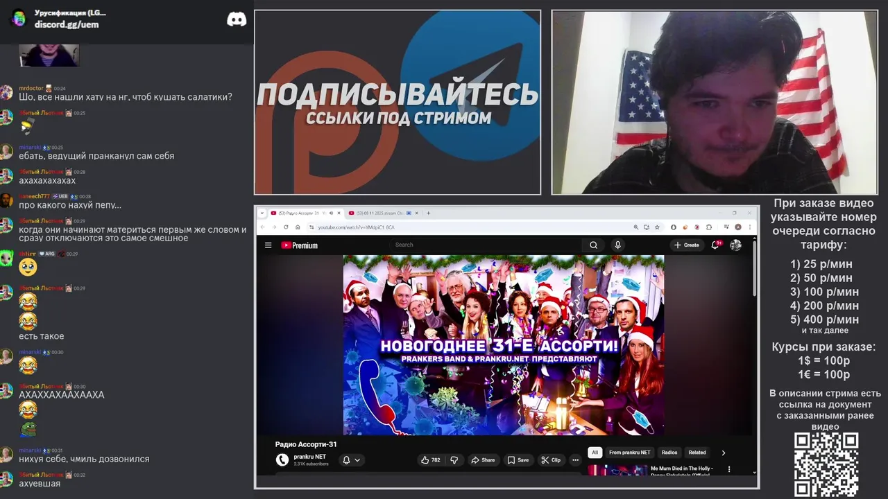The image size is (888, 499).
Task: Close the Радио Ассорти-31 tab
Action: pyautogui.click(x=339, y=213)
